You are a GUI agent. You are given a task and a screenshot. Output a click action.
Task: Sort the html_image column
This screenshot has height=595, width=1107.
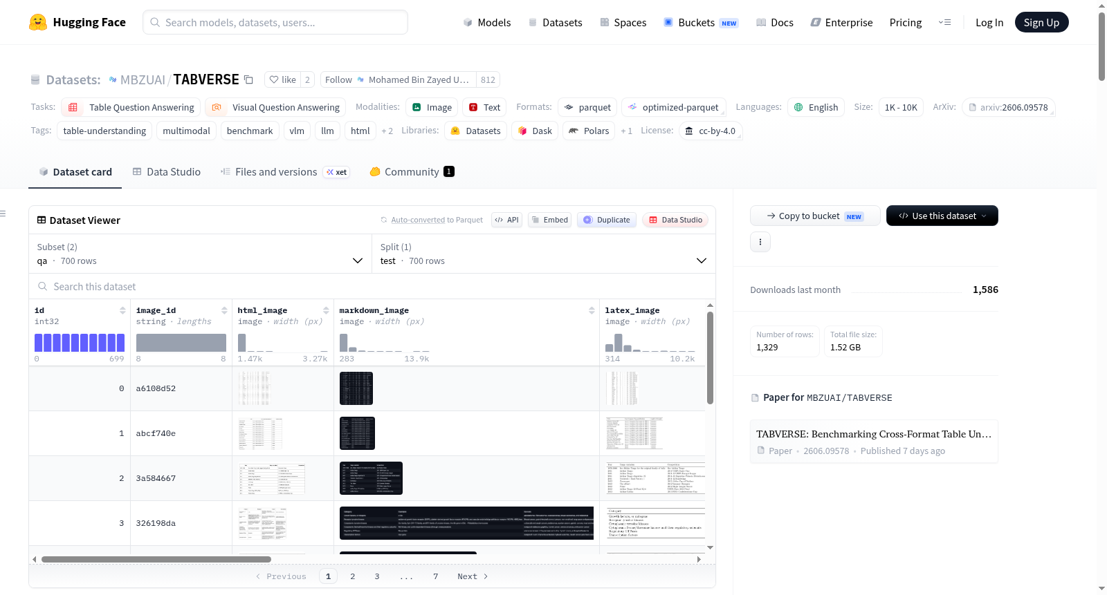326,310
